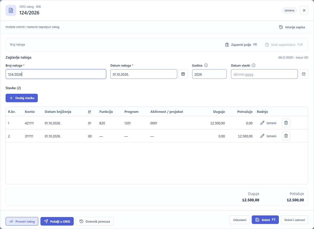Click Odustani to cancel
Screen dimensions: 314x229
tap(240, 220)
